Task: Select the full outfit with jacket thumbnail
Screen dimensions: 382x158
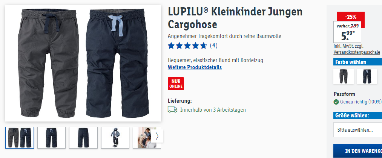Action: click(x=115, y=138)
